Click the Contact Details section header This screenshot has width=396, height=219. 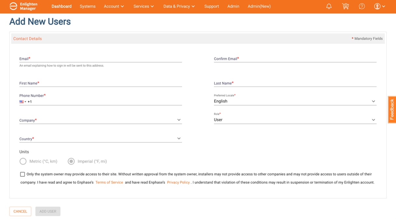(27, 38)
